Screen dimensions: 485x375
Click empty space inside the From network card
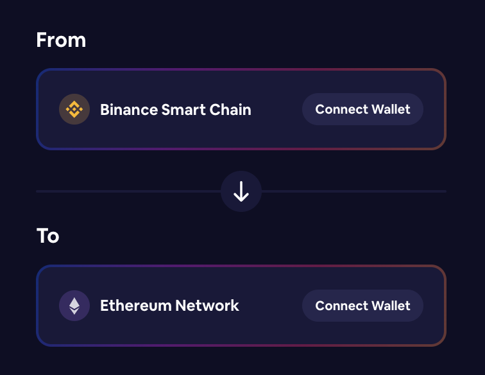[276, 132]
